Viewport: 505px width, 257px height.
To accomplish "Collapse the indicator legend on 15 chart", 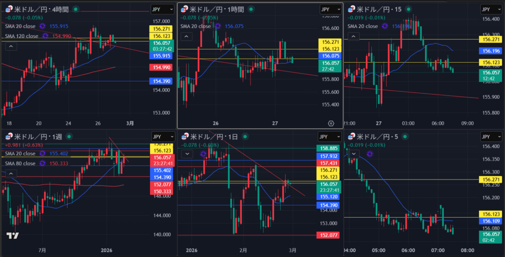I will tap(353, 37).
